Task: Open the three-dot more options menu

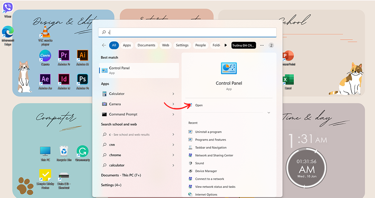Action: click(262, 45)
